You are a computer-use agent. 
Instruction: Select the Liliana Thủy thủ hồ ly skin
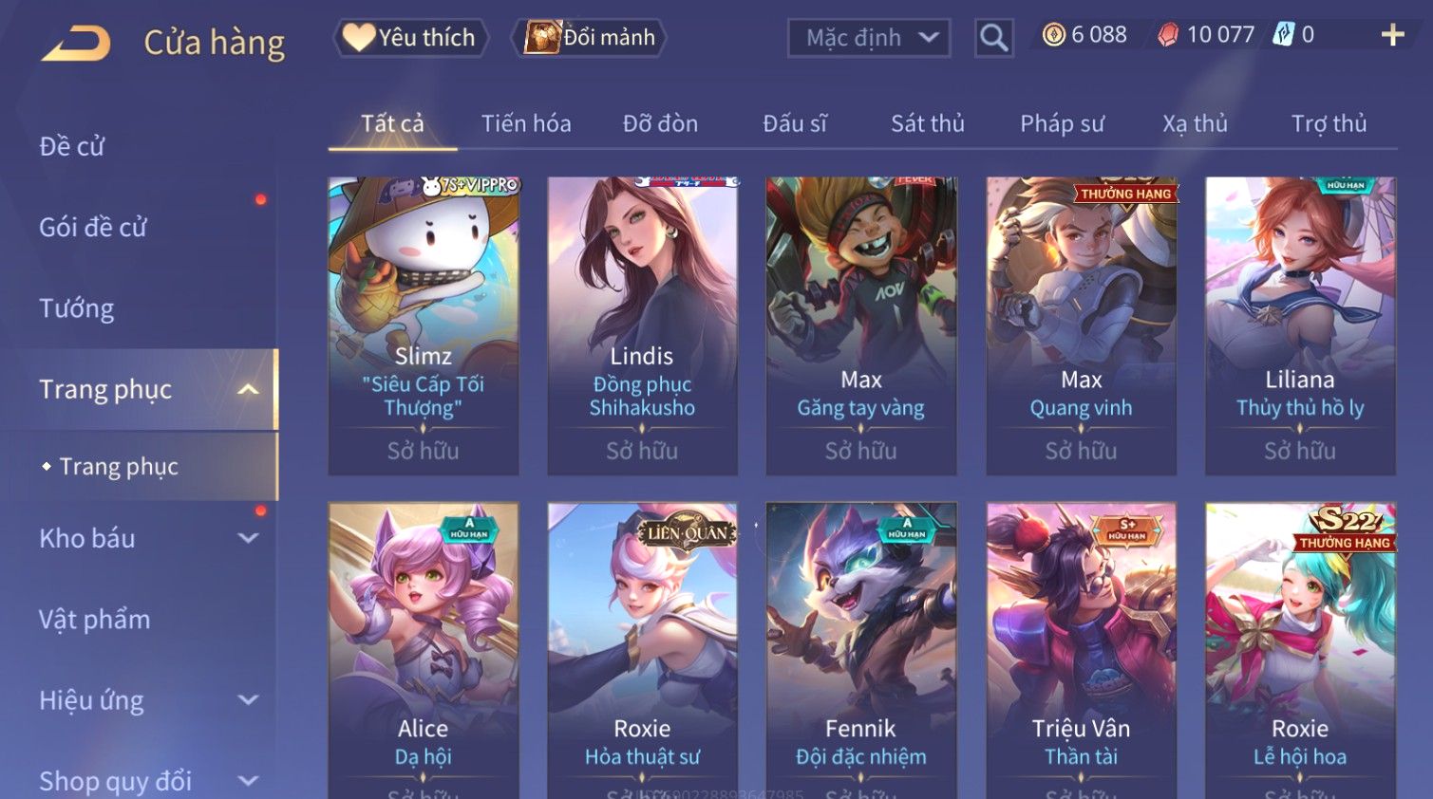click(1300, 325)
